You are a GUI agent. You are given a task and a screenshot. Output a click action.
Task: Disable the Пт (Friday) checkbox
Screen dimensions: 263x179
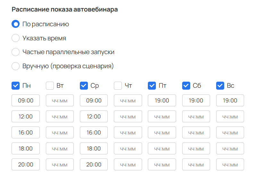(x=152, y=85)
